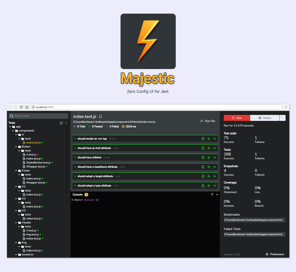Viewport: 296px width, 272px height.
Task: Open the bookmarked file path under Bookmarks
Action: pos(254,220)
